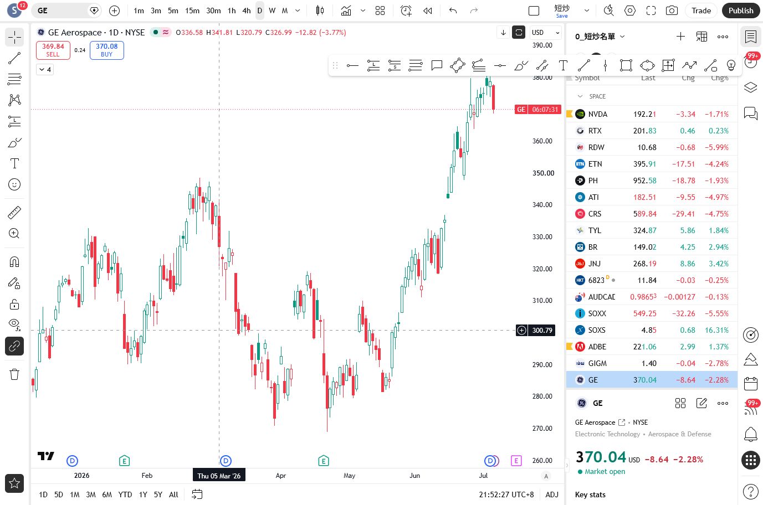
Task: Expand the indicators favorites chevron
Action: (x=363, y=11)
